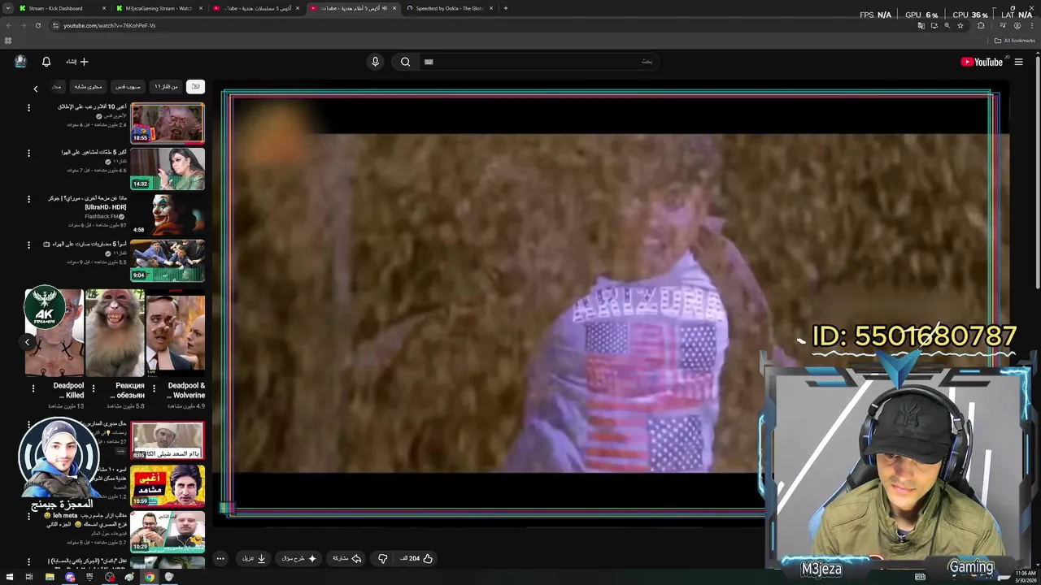Image resolution: width=1041 pixels, height=585 pixels.
Task: Switch to the Stream - Kick Dashboard tab
Action: click(x=63, y=8)
